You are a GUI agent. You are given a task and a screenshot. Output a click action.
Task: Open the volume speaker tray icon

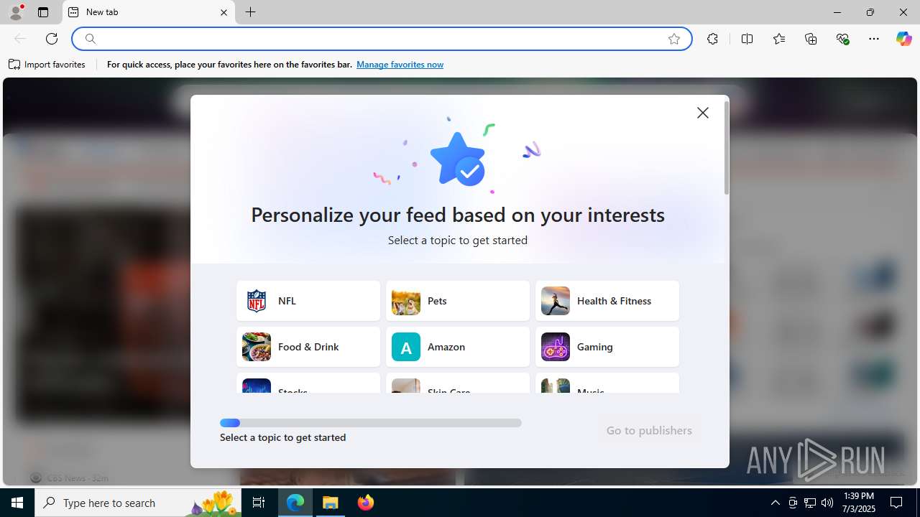pos(827,503)
